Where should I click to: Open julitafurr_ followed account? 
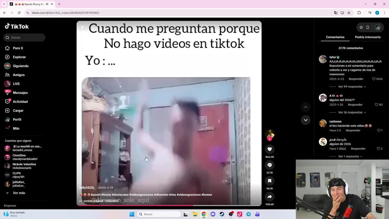pyautogui.click(x=15, y=184)
